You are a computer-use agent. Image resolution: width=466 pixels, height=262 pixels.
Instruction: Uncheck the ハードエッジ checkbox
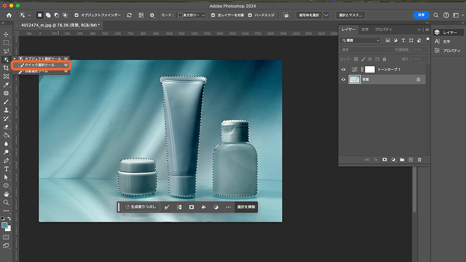(250, 15)
